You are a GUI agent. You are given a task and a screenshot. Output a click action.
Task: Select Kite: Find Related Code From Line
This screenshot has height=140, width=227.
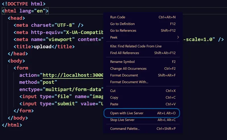click(x=136, y=46)
